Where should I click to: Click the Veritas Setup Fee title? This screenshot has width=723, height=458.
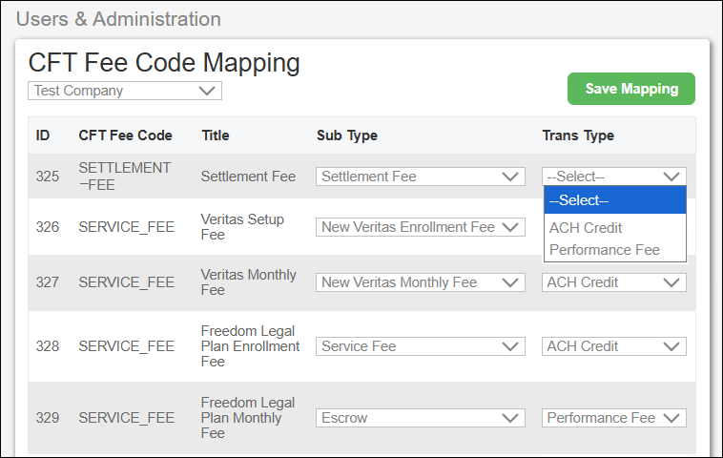pyautogui.click(x=242, y=227)
